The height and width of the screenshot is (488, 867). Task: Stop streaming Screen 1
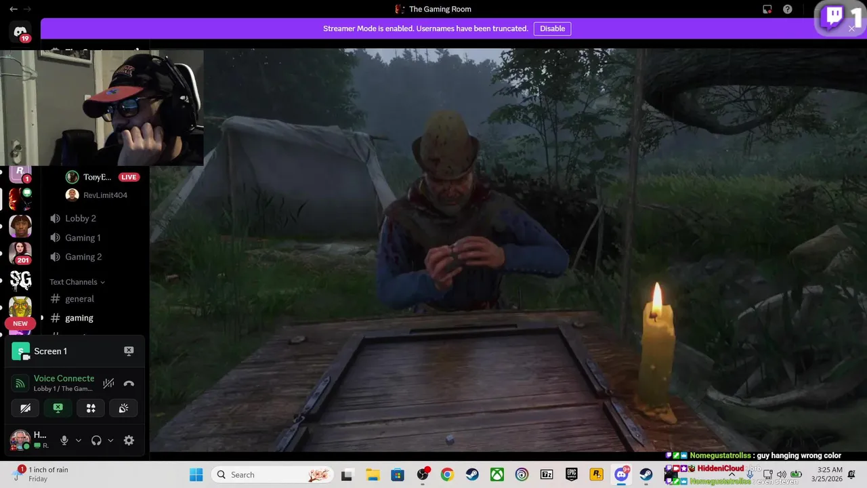(x=129, y=351)
